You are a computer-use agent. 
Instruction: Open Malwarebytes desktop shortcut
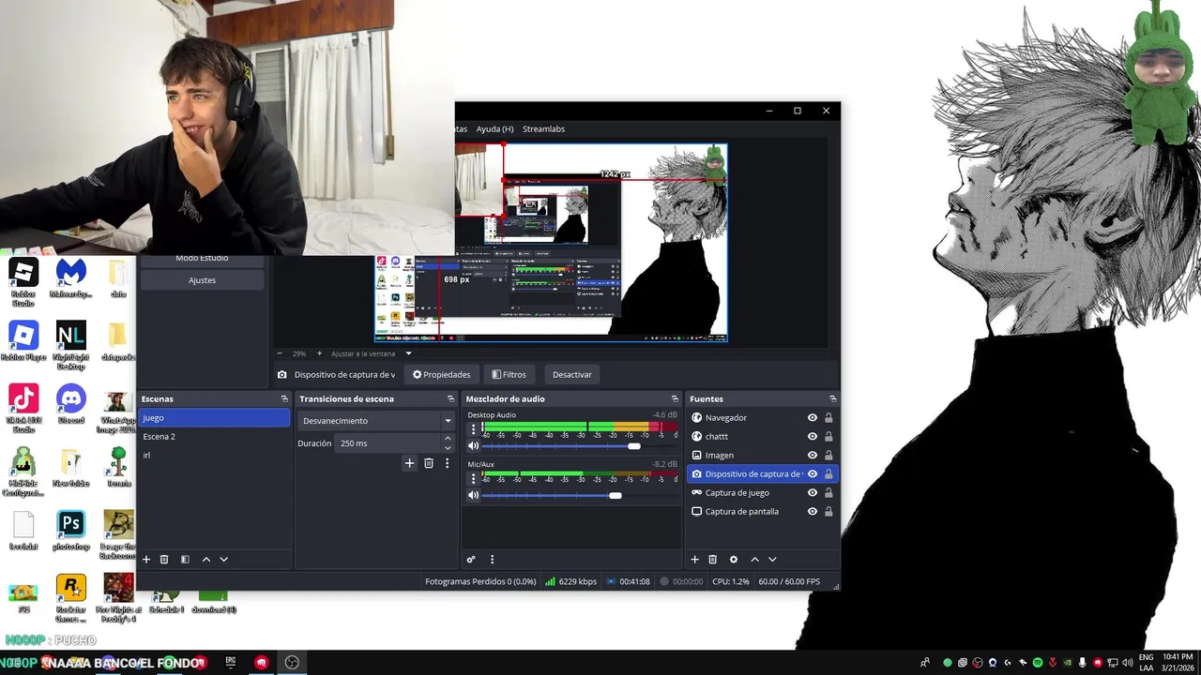pos(70,278)
